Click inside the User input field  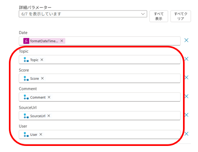100,135
